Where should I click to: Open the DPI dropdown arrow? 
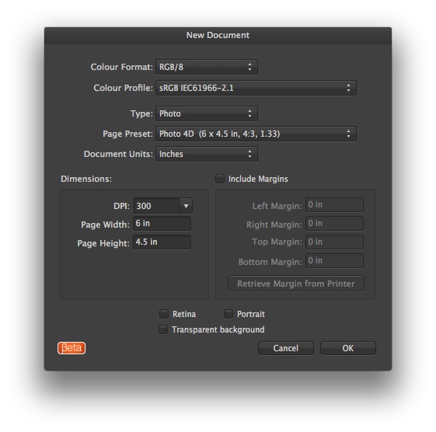tap(186, 206)
